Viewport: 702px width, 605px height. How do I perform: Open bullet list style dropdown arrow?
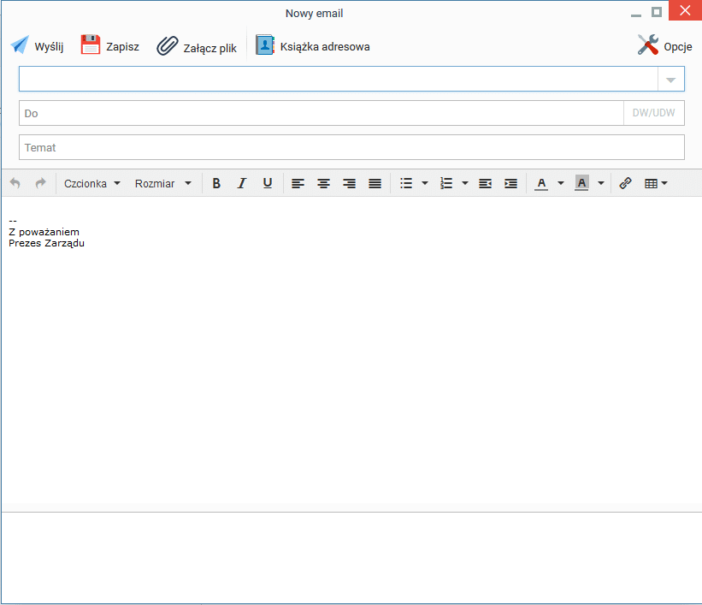pyautogui.click(x=425, y=183)
